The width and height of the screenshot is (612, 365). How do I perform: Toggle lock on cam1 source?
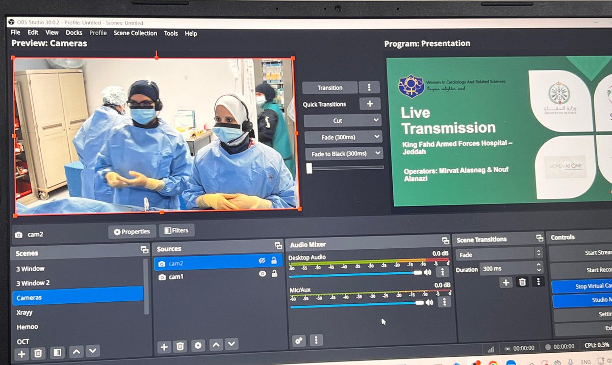click(274, 273)
